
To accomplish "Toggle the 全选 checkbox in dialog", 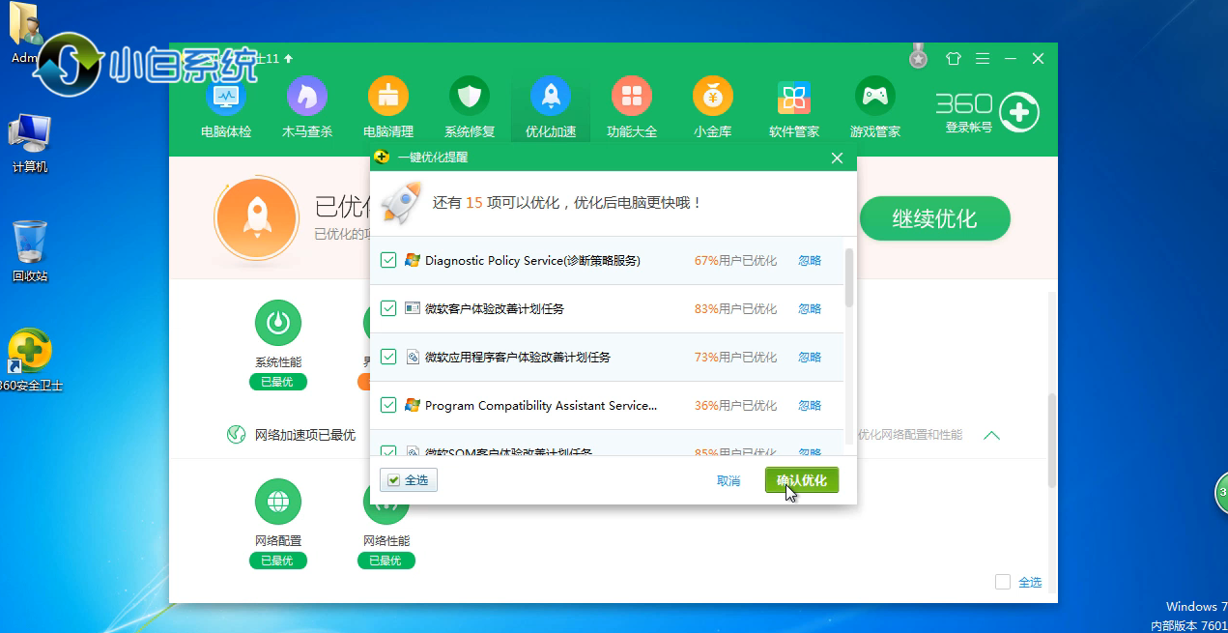I will pyautogui.click(x=395, y=480).
